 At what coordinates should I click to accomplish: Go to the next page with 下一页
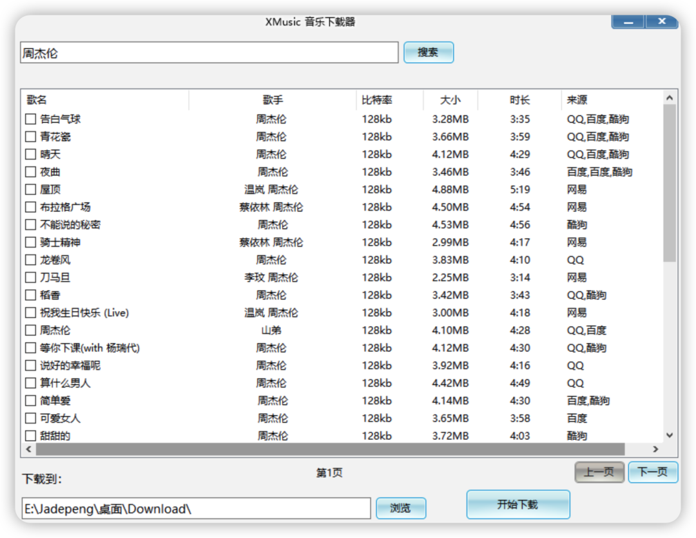click(x=652, y=472)
